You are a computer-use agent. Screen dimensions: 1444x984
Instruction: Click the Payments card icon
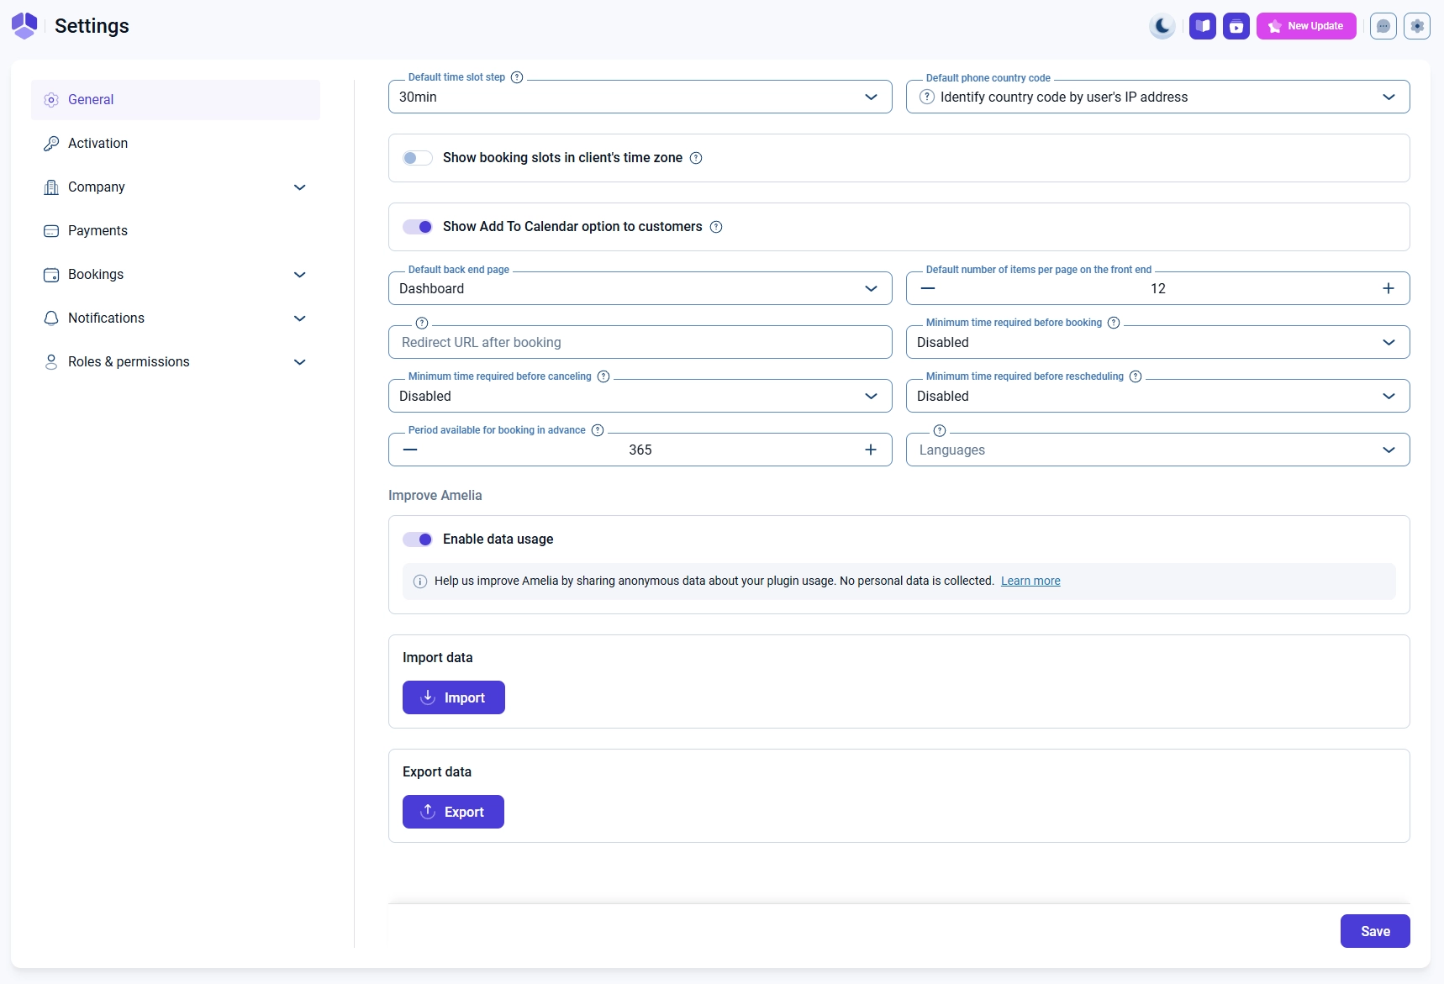pos(51,231)
